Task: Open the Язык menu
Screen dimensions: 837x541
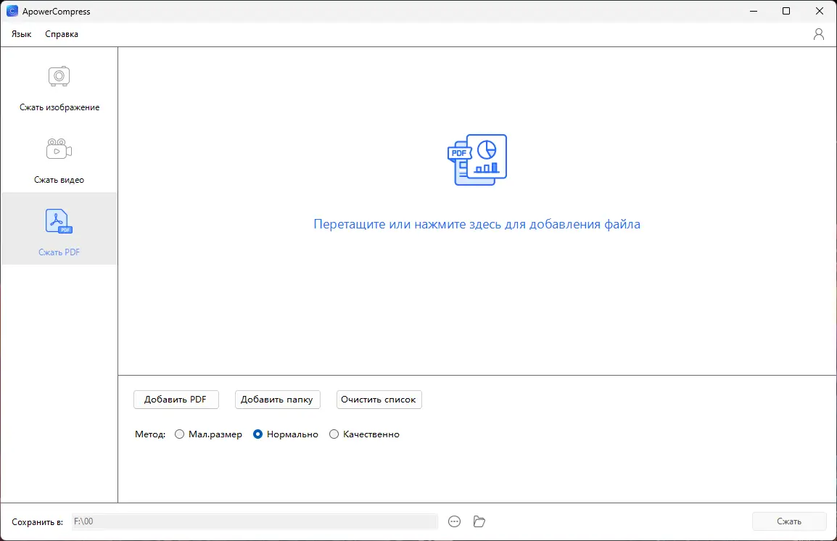Action: 21,33
